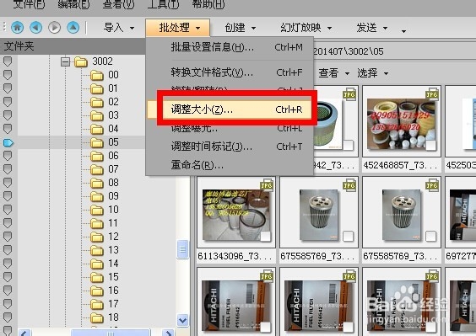Click left arrow of horizontal scrollbar
Screen dimensions: 476x336
[x=24, y=333]
